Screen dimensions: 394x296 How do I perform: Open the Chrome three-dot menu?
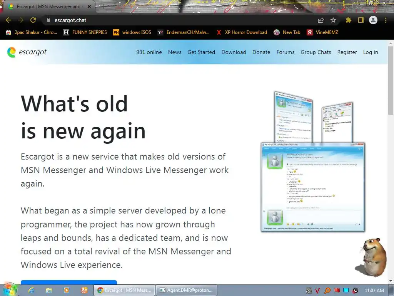tap(386, 20)
